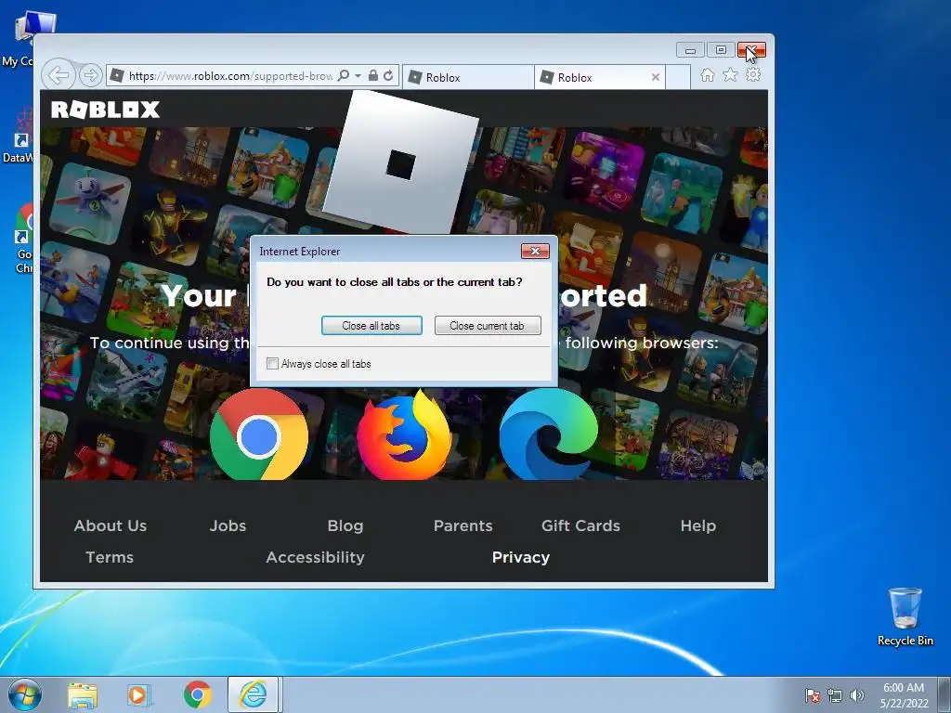Screen dimensions: 951x713
Task: Open the About Us footer link
Action: click(111, 525)
